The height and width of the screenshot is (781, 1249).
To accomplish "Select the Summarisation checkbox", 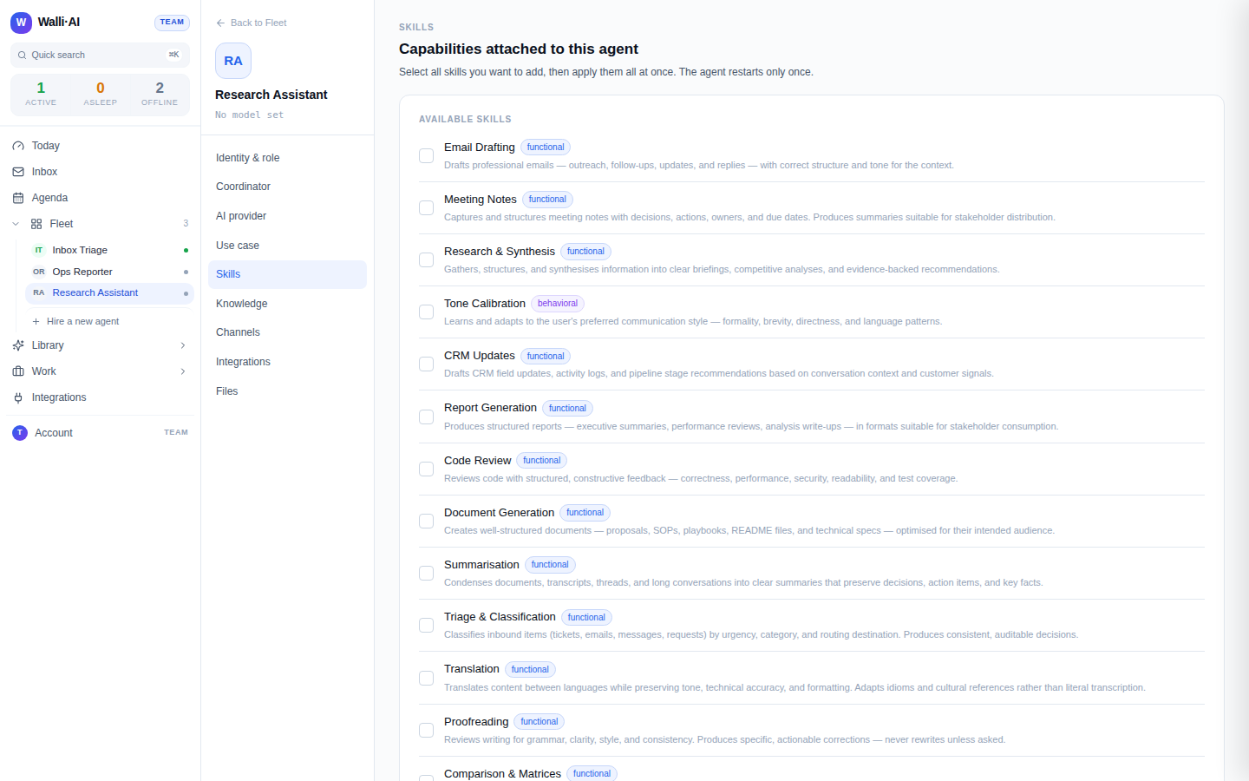I will [426, 573].
